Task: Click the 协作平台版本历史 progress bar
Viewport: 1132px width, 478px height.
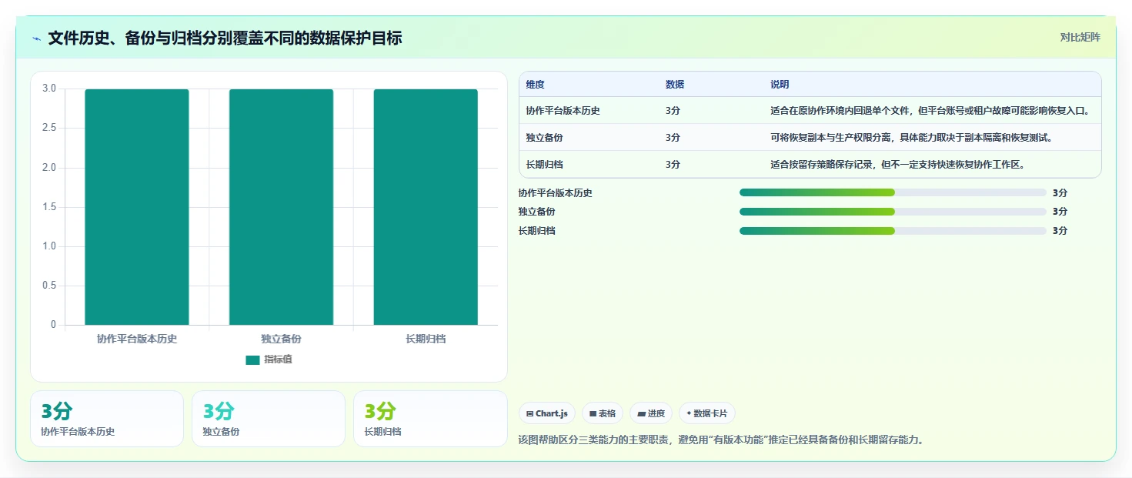Action: point(893,192)
